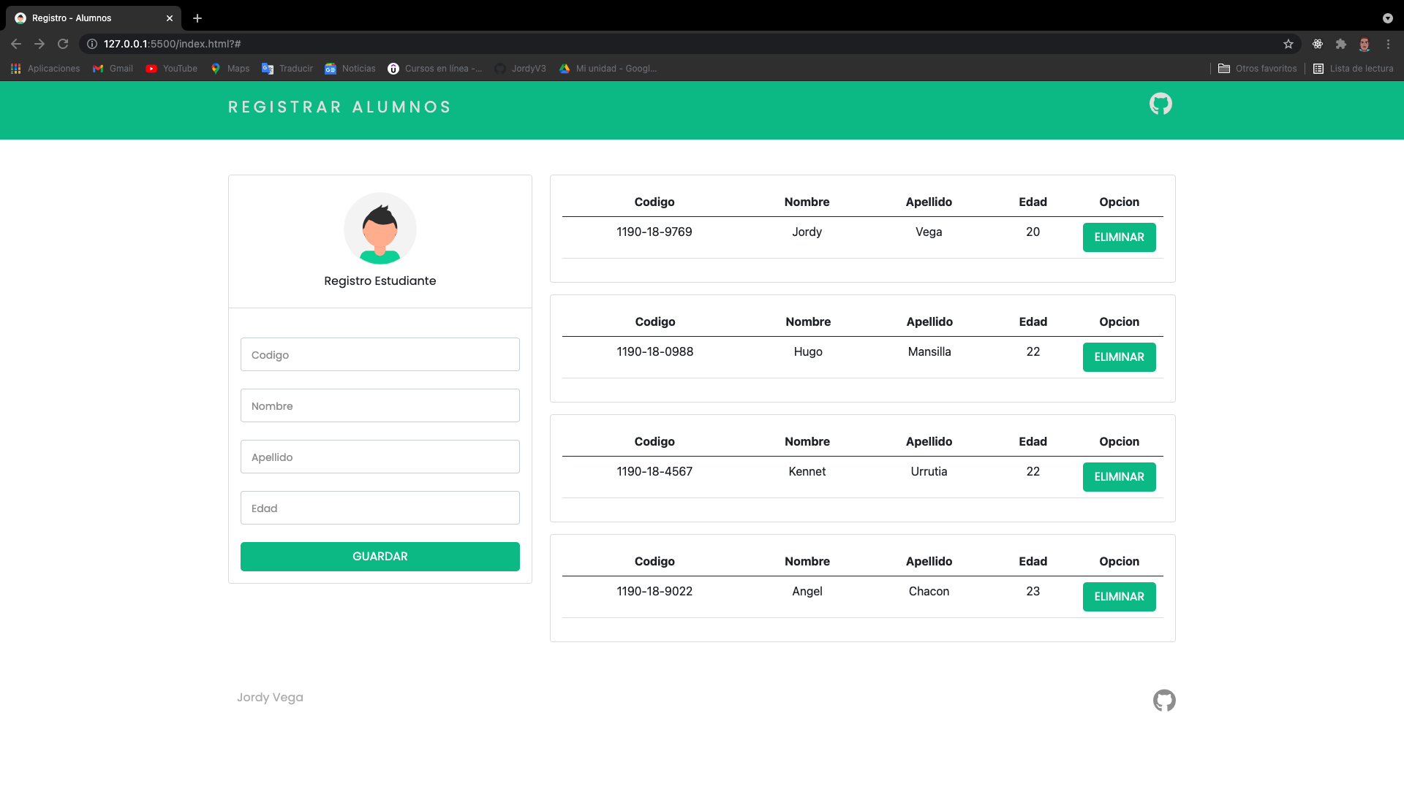The width and height of the screenshot is (1404, 789).
Task: Select the Registro - Alumnos tab
Action: pyautogui.click(x=80, y=18)
